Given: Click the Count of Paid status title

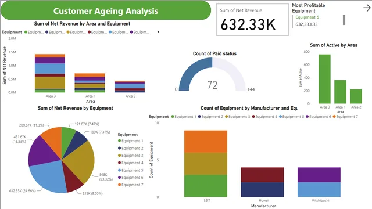Looking at the screenshot, I should coord(214,53).
